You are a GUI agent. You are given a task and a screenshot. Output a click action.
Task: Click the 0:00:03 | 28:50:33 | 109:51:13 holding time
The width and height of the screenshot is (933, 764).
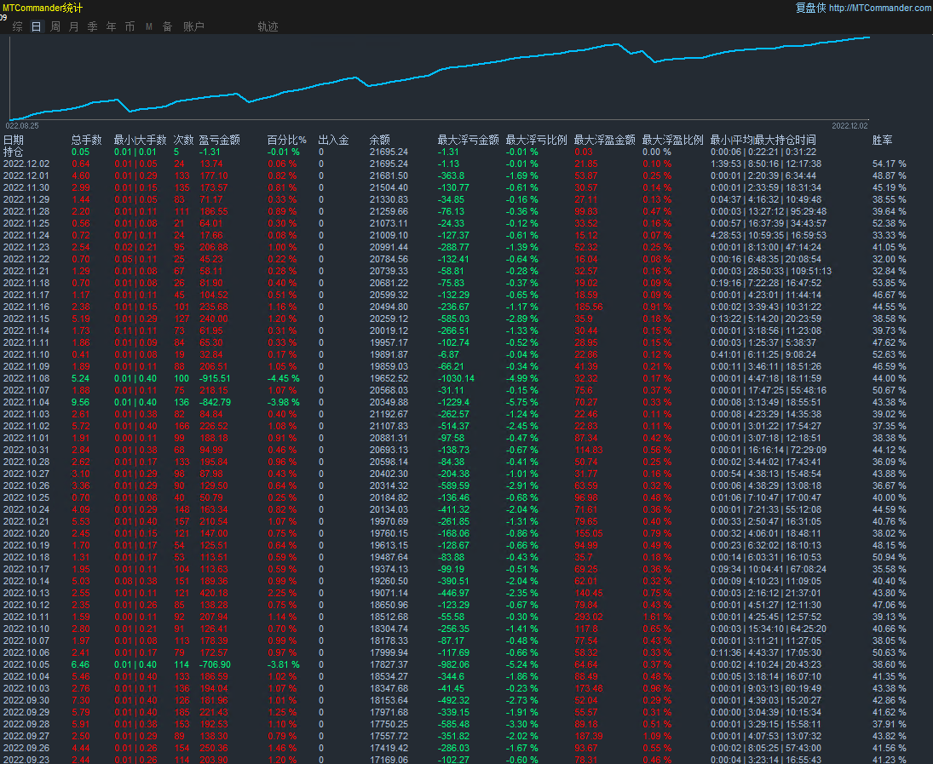(x=771, y=271)
